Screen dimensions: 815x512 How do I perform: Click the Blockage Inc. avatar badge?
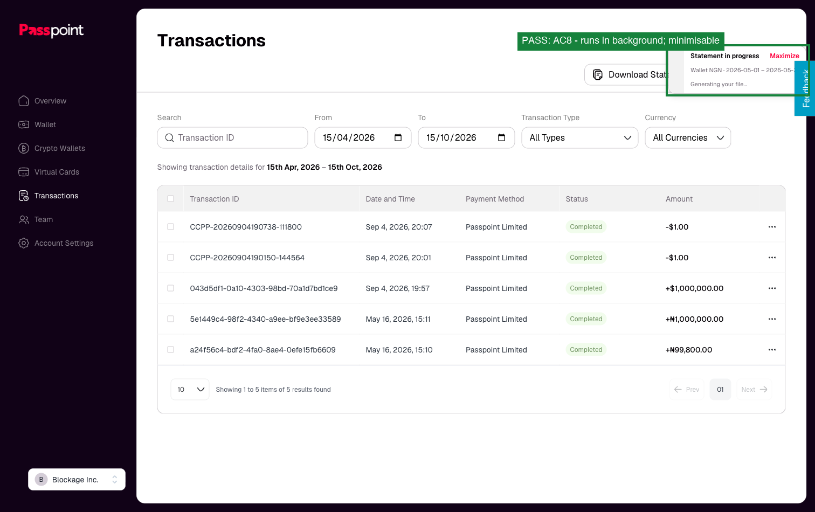tap(41, 480)
